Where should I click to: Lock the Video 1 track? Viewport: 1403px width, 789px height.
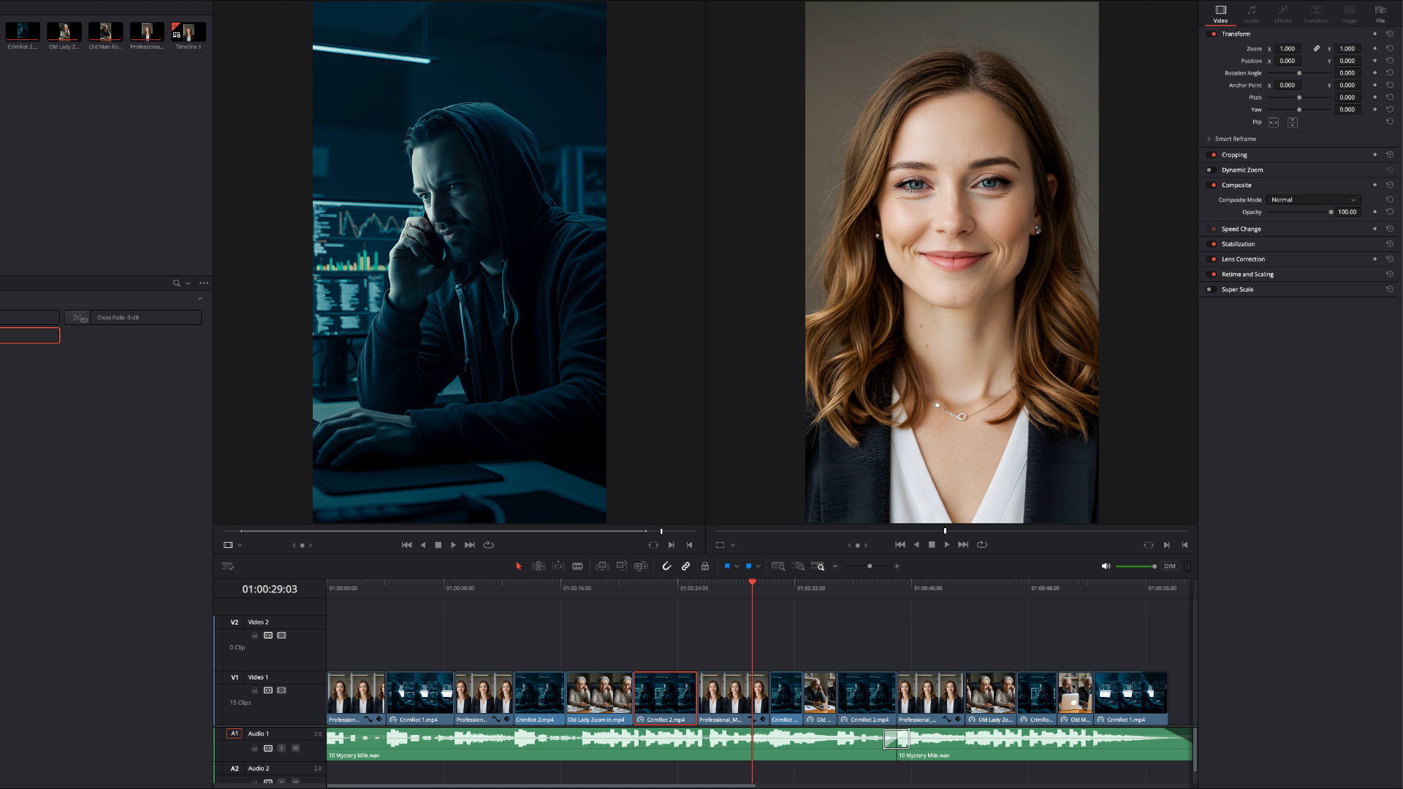[x=255, y=690]
